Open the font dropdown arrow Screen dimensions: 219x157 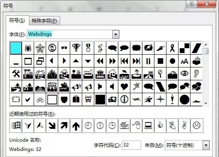[x=116, y=34]
